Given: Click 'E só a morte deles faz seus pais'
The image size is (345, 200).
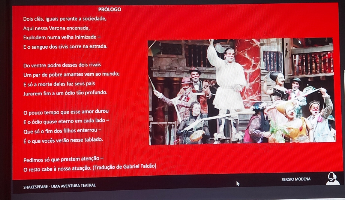Looking at the screenshot, I should coord(59,84).
